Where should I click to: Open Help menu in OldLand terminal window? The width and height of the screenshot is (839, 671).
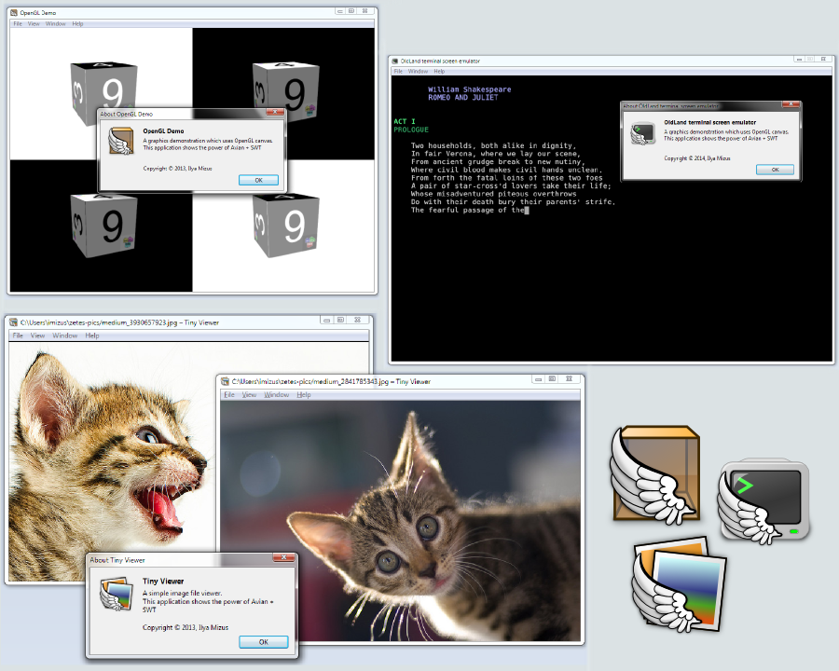click(x=439, y=71)
